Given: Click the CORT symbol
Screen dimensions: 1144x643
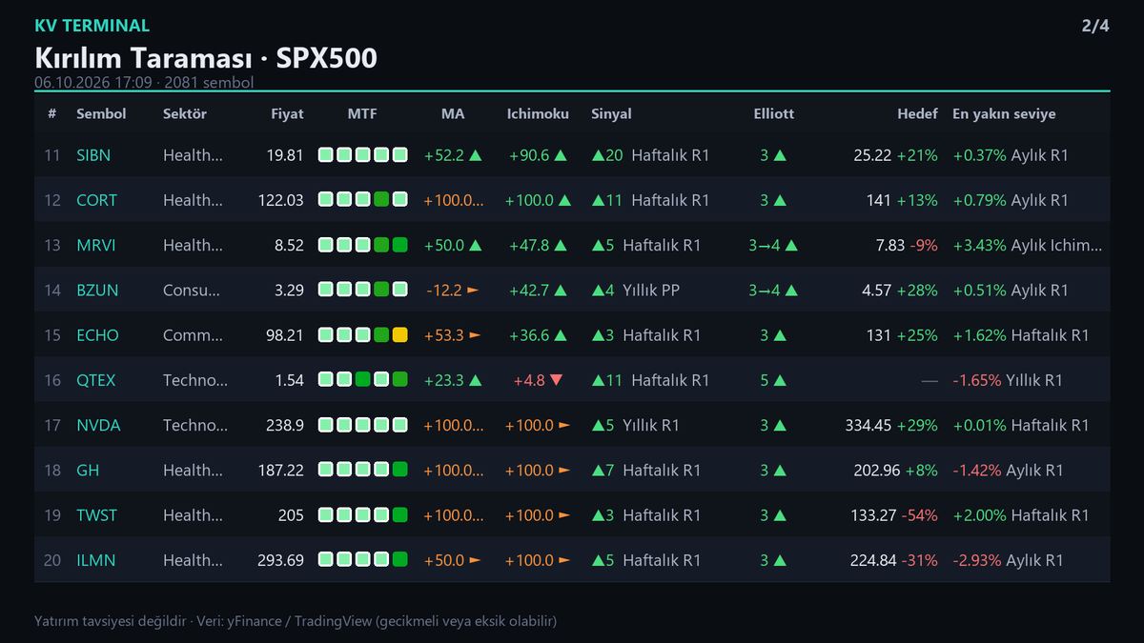Looking at the screenshot, I should click(97, 200).
